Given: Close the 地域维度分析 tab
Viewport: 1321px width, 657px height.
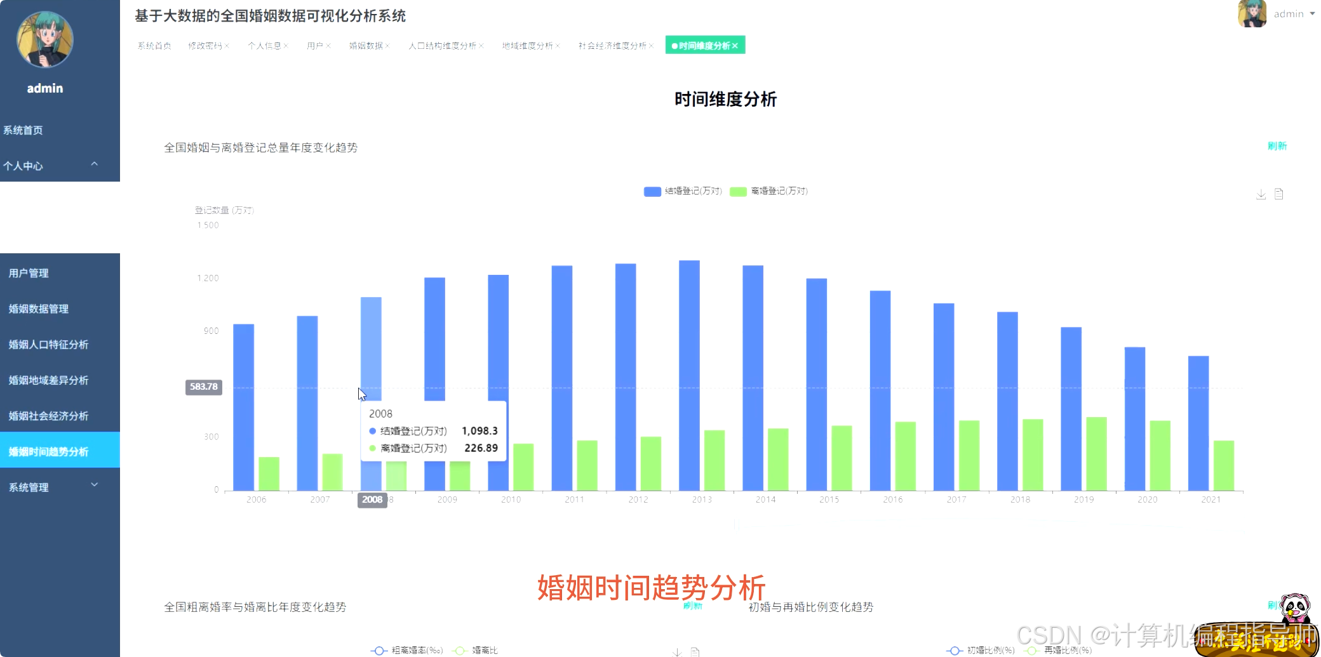Looking at the screenshot, I should pos(558,46).
